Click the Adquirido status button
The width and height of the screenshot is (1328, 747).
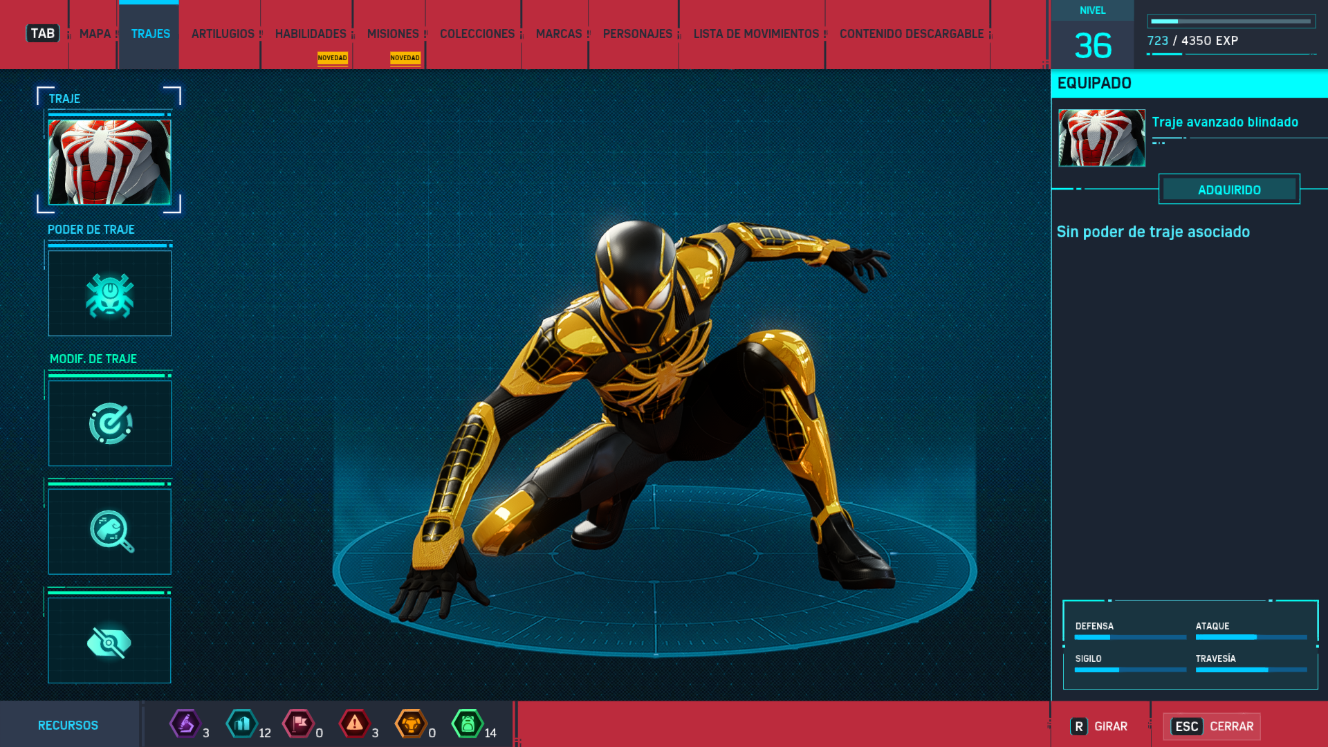(x=1229, y=190)
